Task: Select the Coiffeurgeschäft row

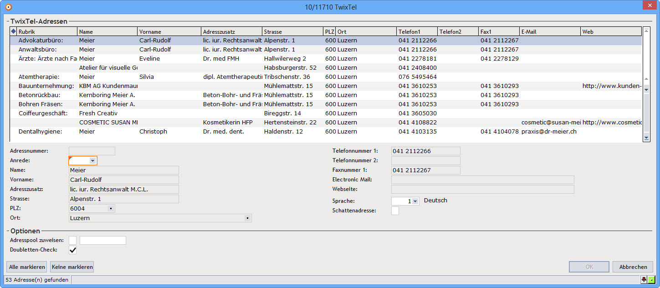Action: coord(326,113)
